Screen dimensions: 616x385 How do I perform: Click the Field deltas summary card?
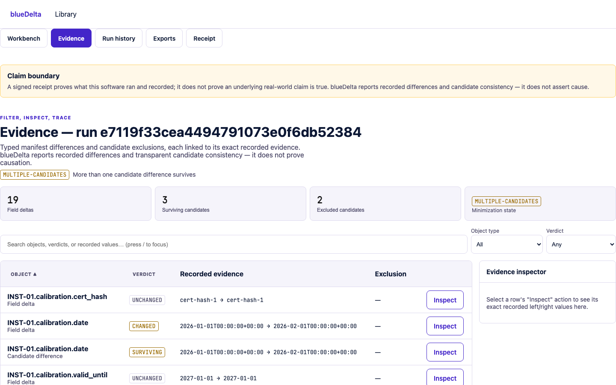[x=76, y=204]
